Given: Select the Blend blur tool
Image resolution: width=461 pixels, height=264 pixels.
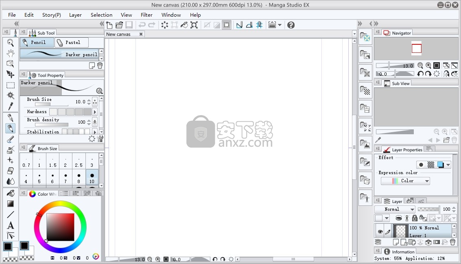Looking at the screenshot, I should [11, 181].
